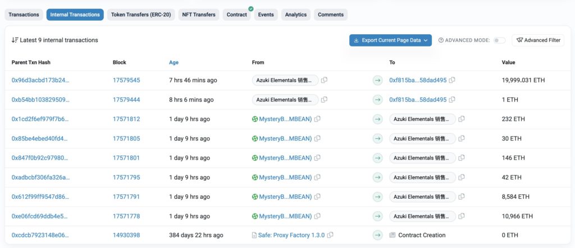Copy Safe: Proxy Factory 1.3.0 address
The image size is (575, 248).
coord(330,235)
